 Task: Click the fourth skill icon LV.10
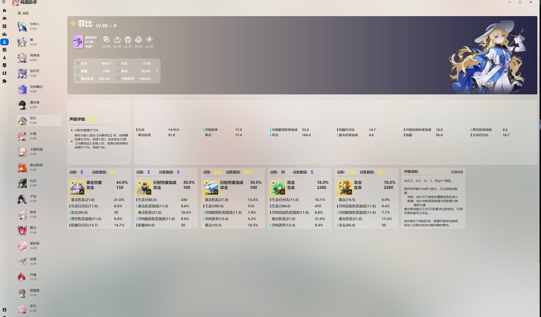coord(138,40)
